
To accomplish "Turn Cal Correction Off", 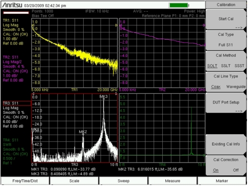I will click(x=236, y=170).
